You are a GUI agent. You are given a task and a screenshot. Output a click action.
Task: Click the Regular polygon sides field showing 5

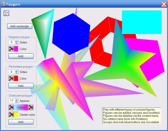pyautogui.click(x=12, y=42)
